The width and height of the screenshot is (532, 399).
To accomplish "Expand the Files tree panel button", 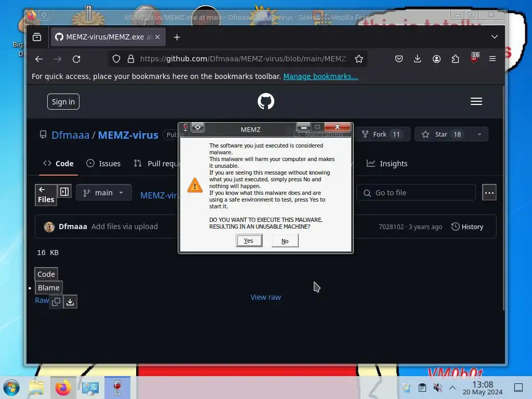I will point(46,195).
